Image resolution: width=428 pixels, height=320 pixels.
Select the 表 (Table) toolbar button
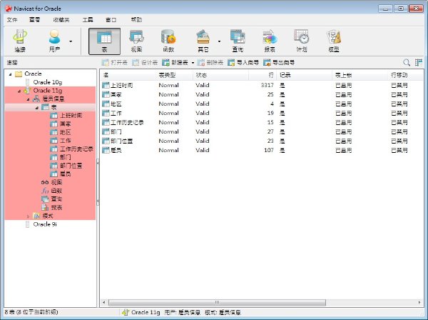pyautogui.click(x=104, y=41)
